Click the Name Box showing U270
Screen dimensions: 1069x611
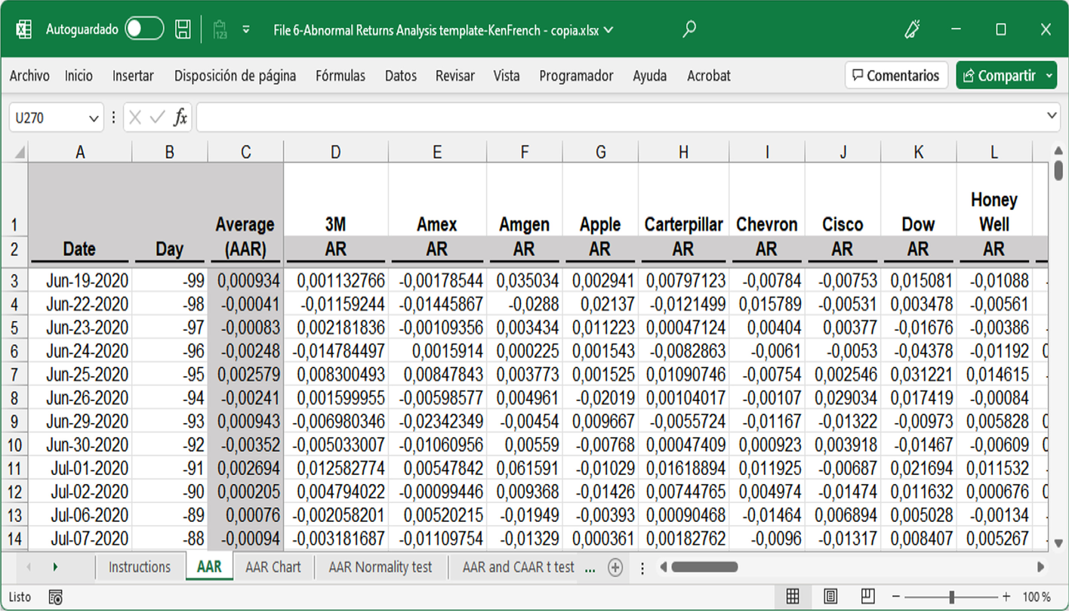(x=48, y=118)
